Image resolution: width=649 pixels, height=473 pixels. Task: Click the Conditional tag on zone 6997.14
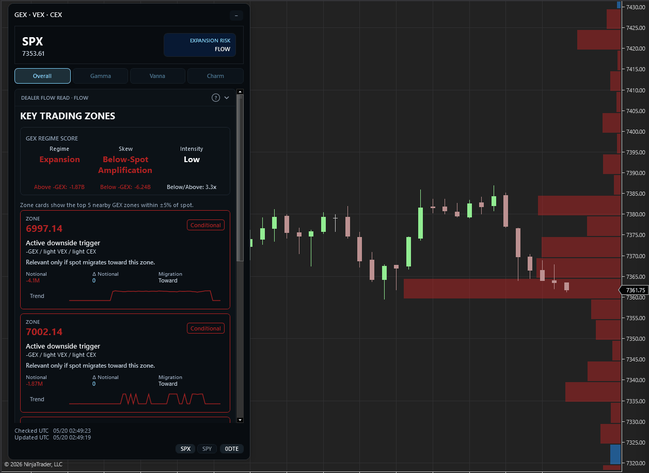(x=205, y=225)
